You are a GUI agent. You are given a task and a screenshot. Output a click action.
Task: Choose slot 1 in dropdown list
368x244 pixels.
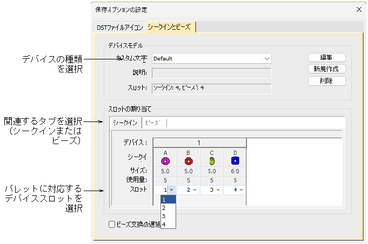pyautogui.click(x=168, y=200)
